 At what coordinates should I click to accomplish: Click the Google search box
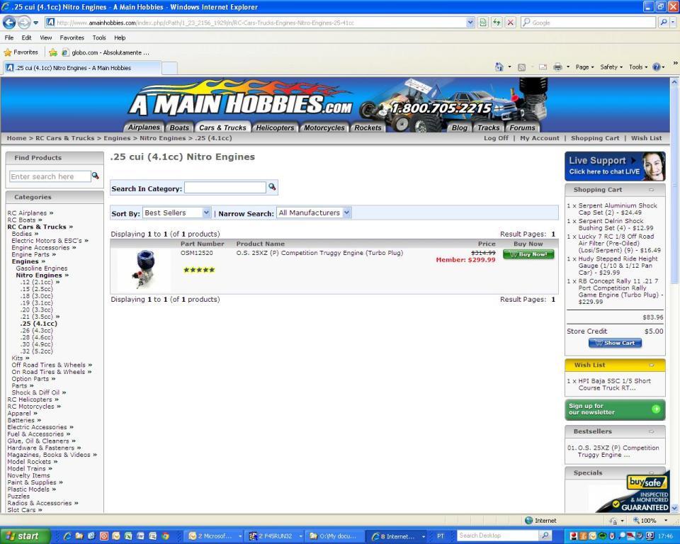(589, 23)
